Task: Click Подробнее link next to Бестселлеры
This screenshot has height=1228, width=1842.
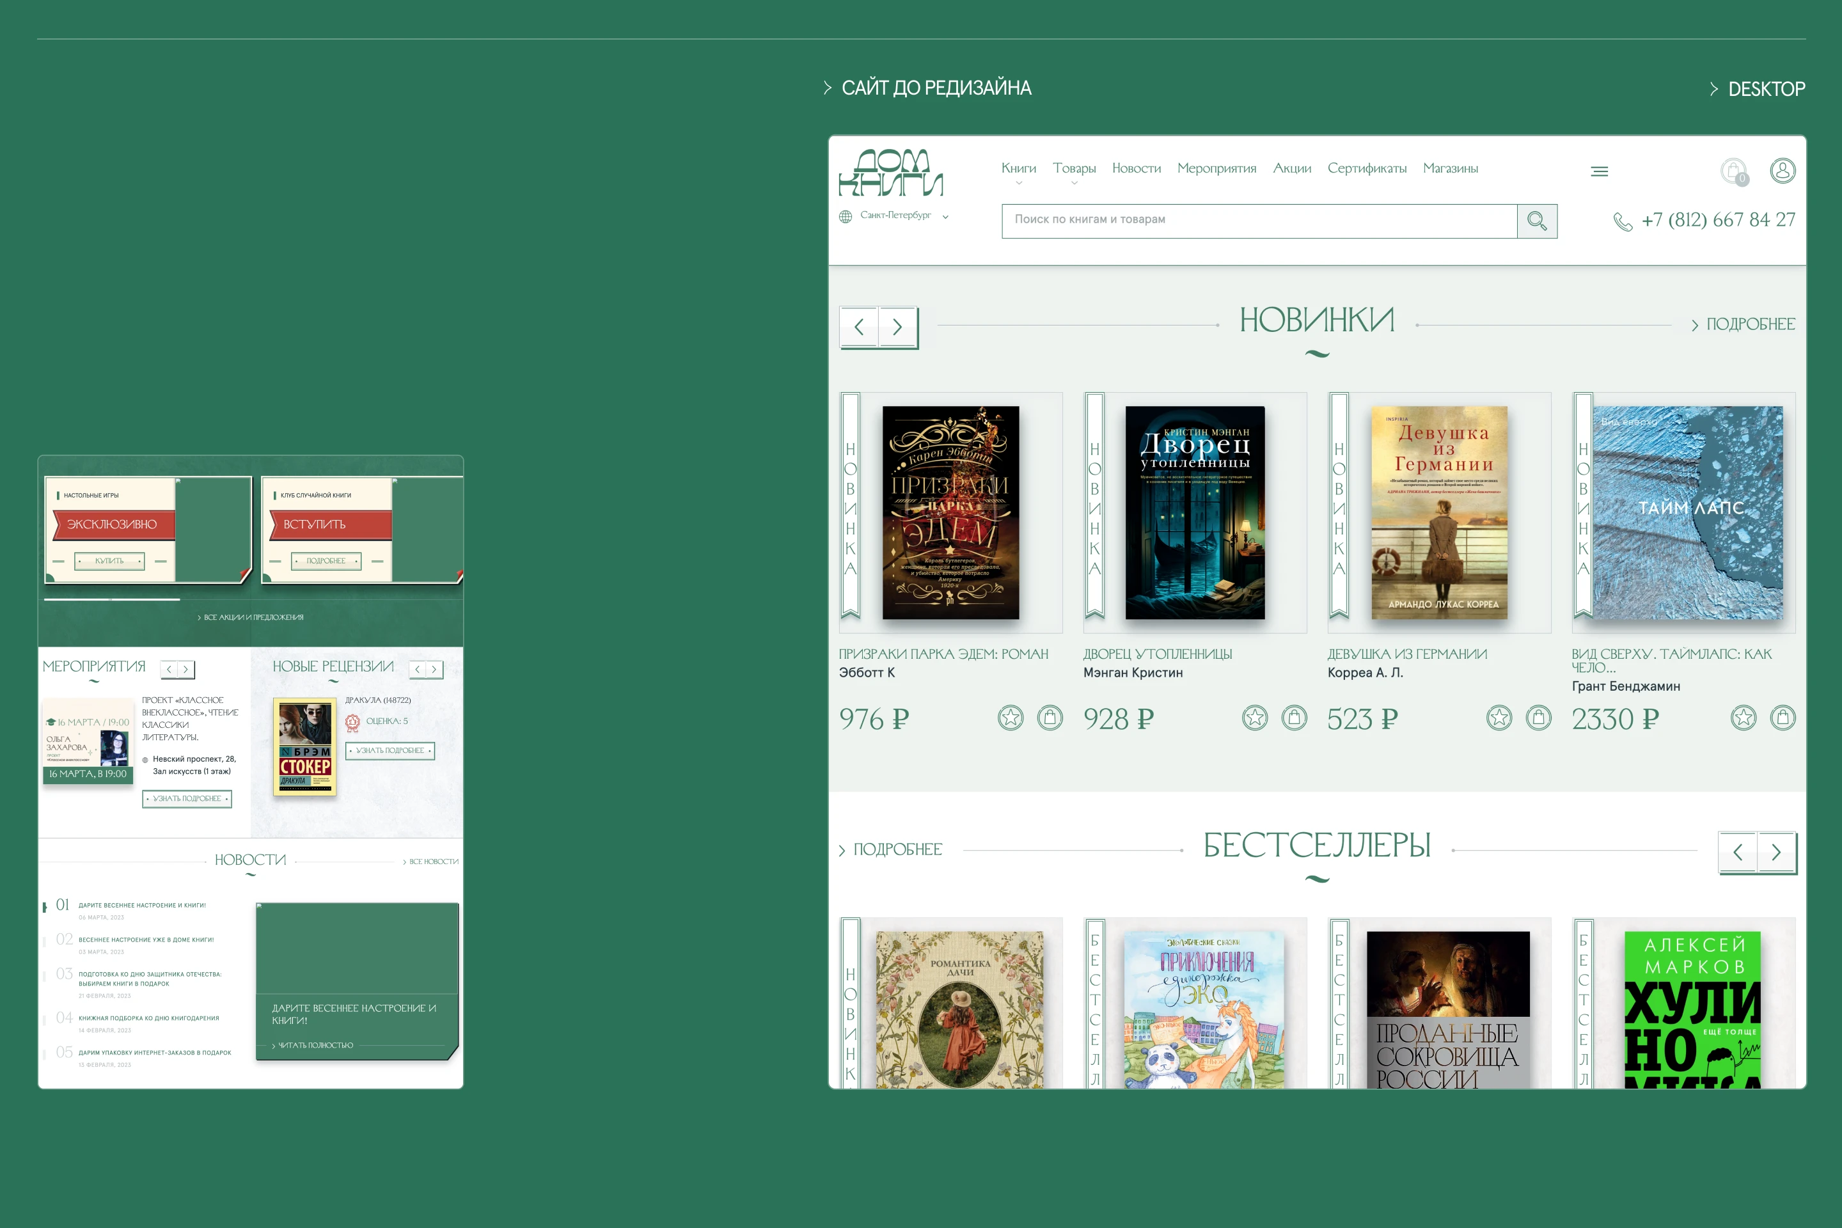Action: pos(890,850)
